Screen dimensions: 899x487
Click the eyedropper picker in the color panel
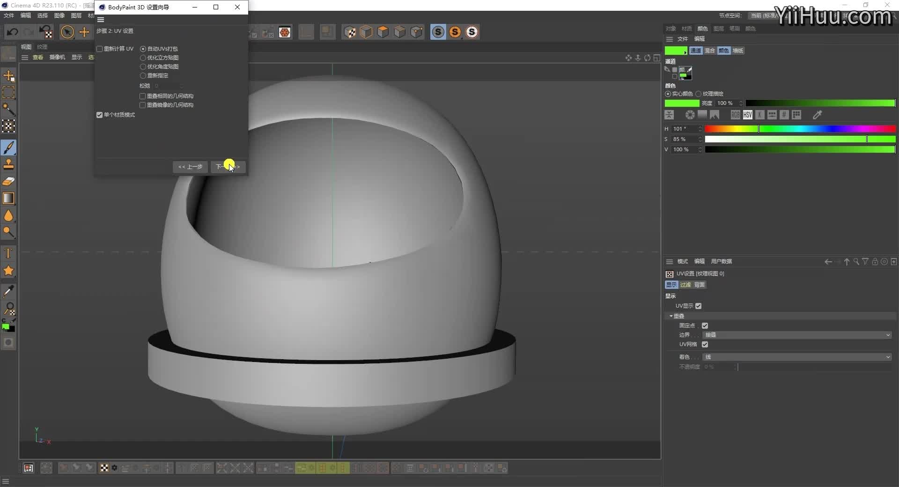coord(817,115)
